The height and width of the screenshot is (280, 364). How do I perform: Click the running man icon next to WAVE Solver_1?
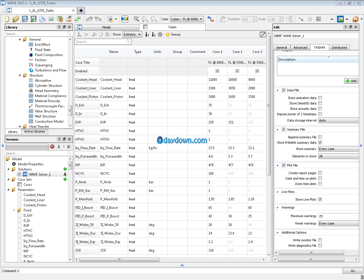click(x=65, y=174)
